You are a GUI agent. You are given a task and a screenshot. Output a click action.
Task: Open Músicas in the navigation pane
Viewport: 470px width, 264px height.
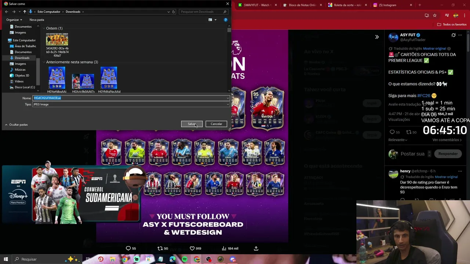click(x=17, y=70)
